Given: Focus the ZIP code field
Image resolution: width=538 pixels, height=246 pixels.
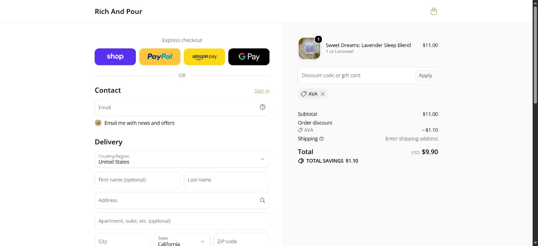Looking at the screenshot, I should click(241, 241).
